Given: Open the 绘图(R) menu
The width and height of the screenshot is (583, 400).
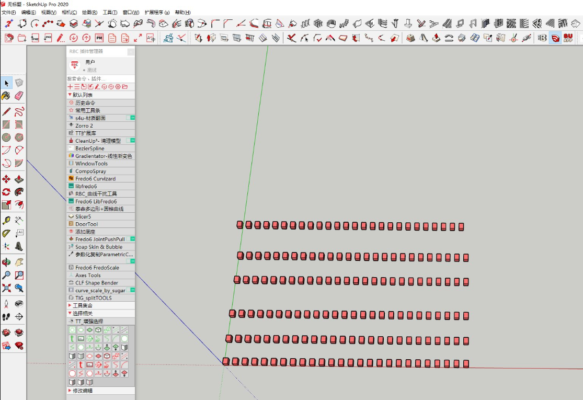Looking at the screenshot, I should (89, 12).
